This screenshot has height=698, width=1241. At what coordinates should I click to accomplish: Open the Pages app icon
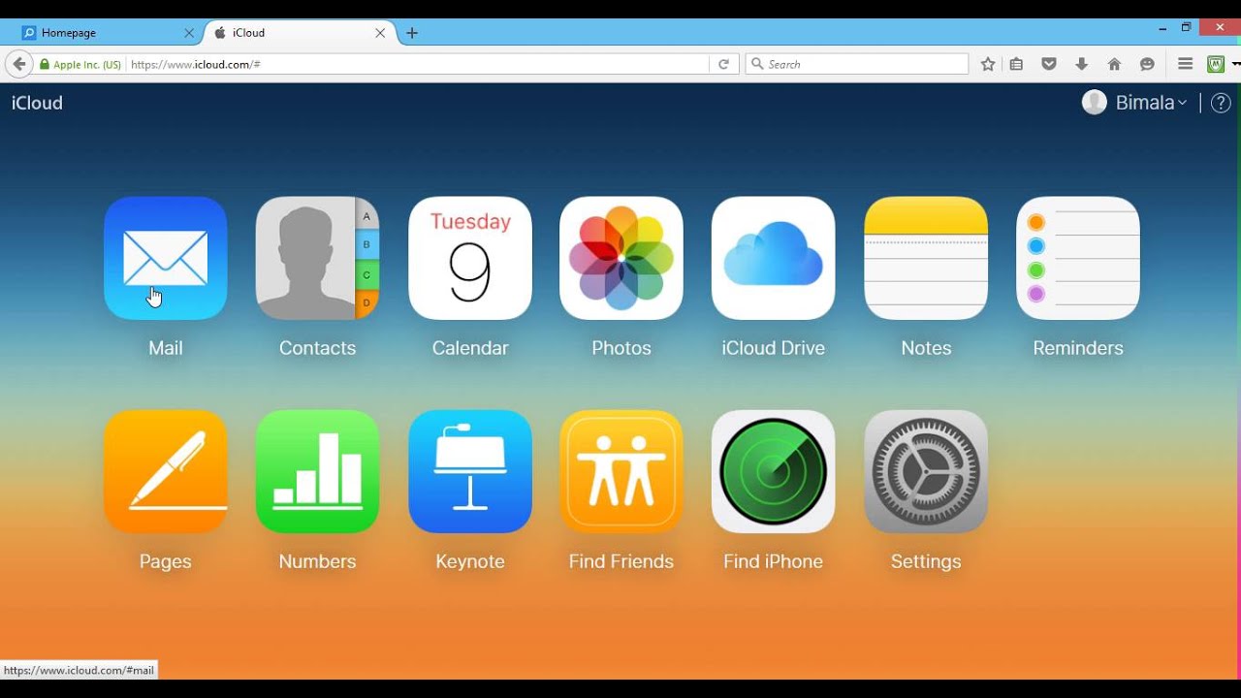[x=166, y=471]
